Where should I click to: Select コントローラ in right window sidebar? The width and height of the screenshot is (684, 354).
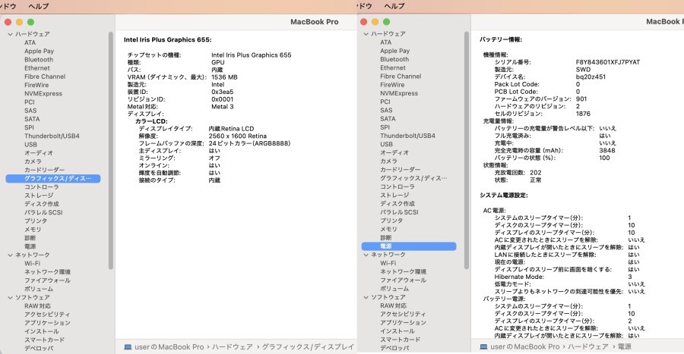click(x=397, y=186)
